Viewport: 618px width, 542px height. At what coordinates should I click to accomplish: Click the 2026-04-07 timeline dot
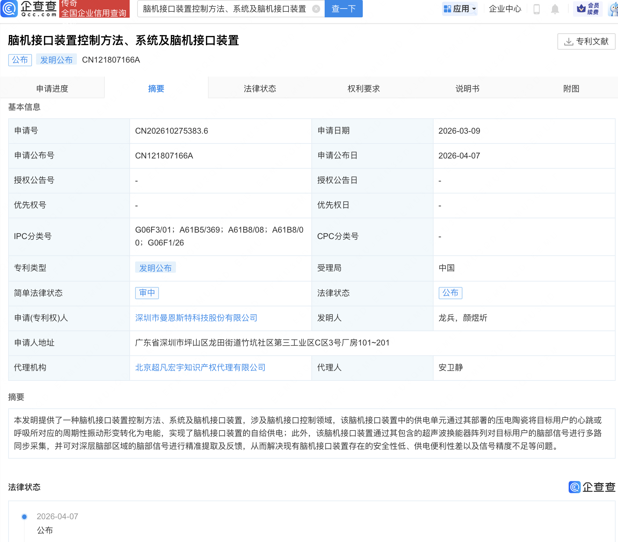[x=25, y=517]
